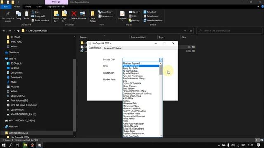This screenshot has height=148, width=264.
Task: Click Invert selection in the ribbon
Action: pyautogui.click(x=153, y=20)
